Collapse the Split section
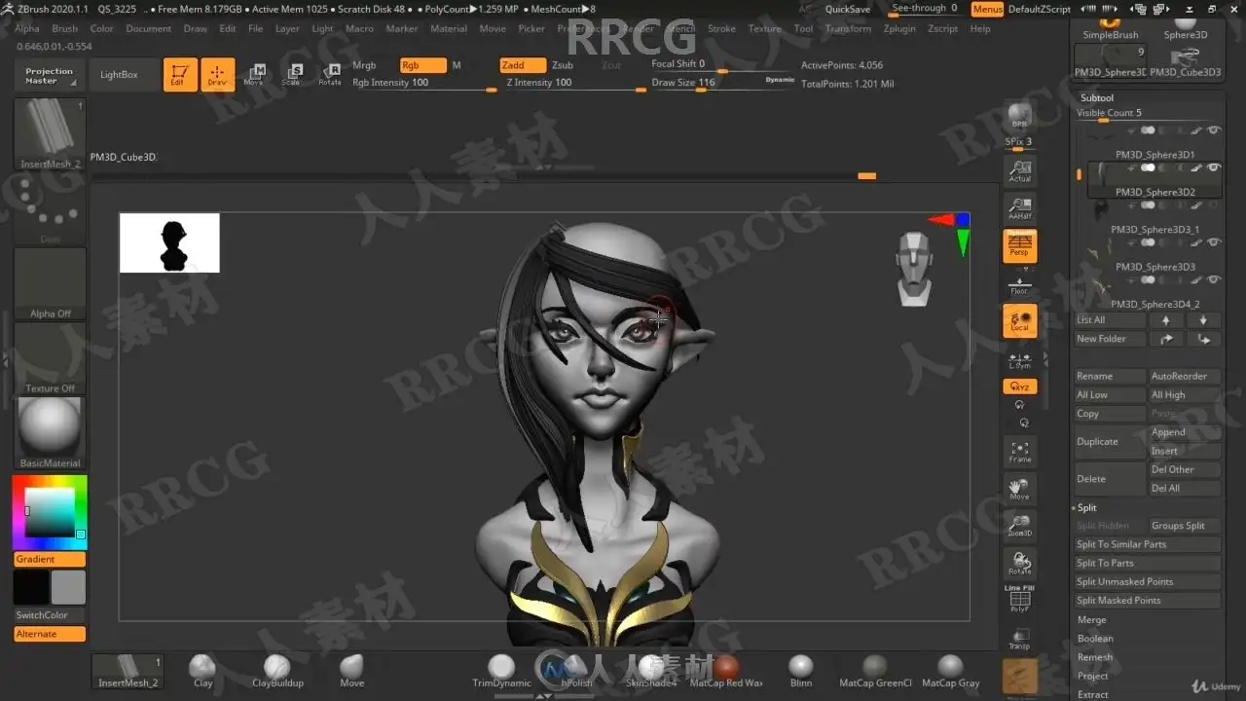This screenshot has height=701, width=1246. click(1086, 507)
